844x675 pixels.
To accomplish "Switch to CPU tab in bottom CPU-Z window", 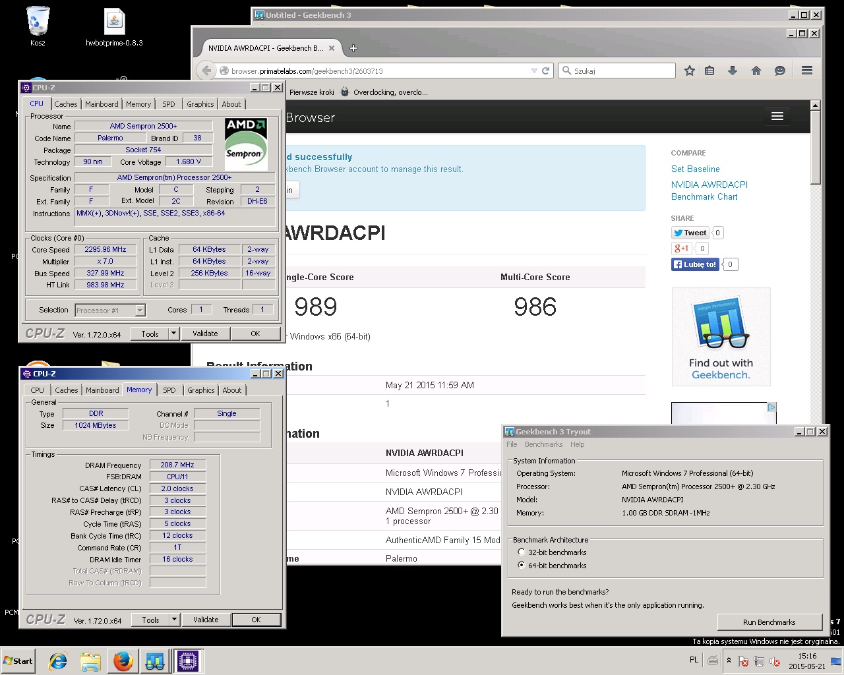I will click(38, 390).
